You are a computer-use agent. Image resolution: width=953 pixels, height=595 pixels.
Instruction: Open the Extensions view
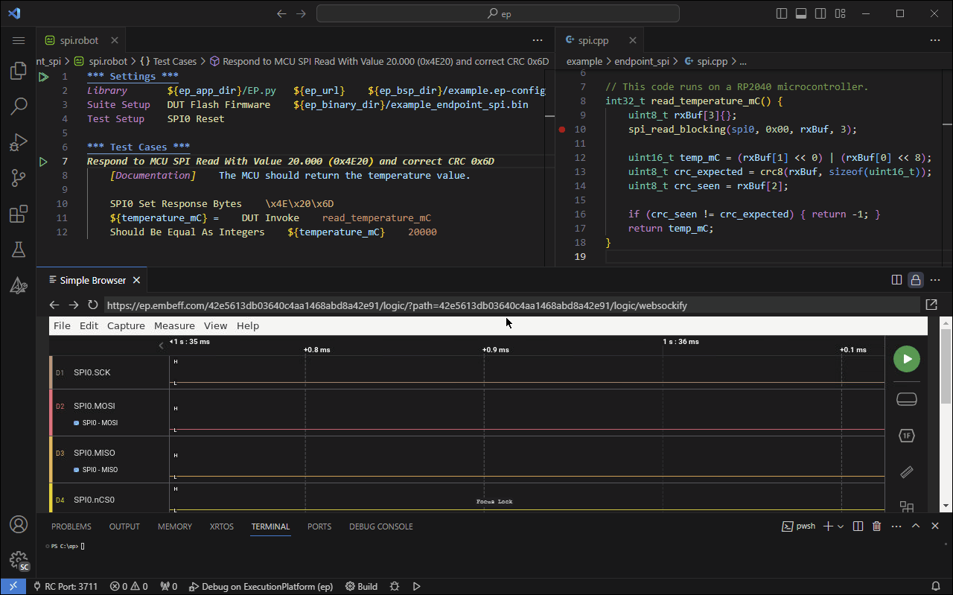[19, 214]
